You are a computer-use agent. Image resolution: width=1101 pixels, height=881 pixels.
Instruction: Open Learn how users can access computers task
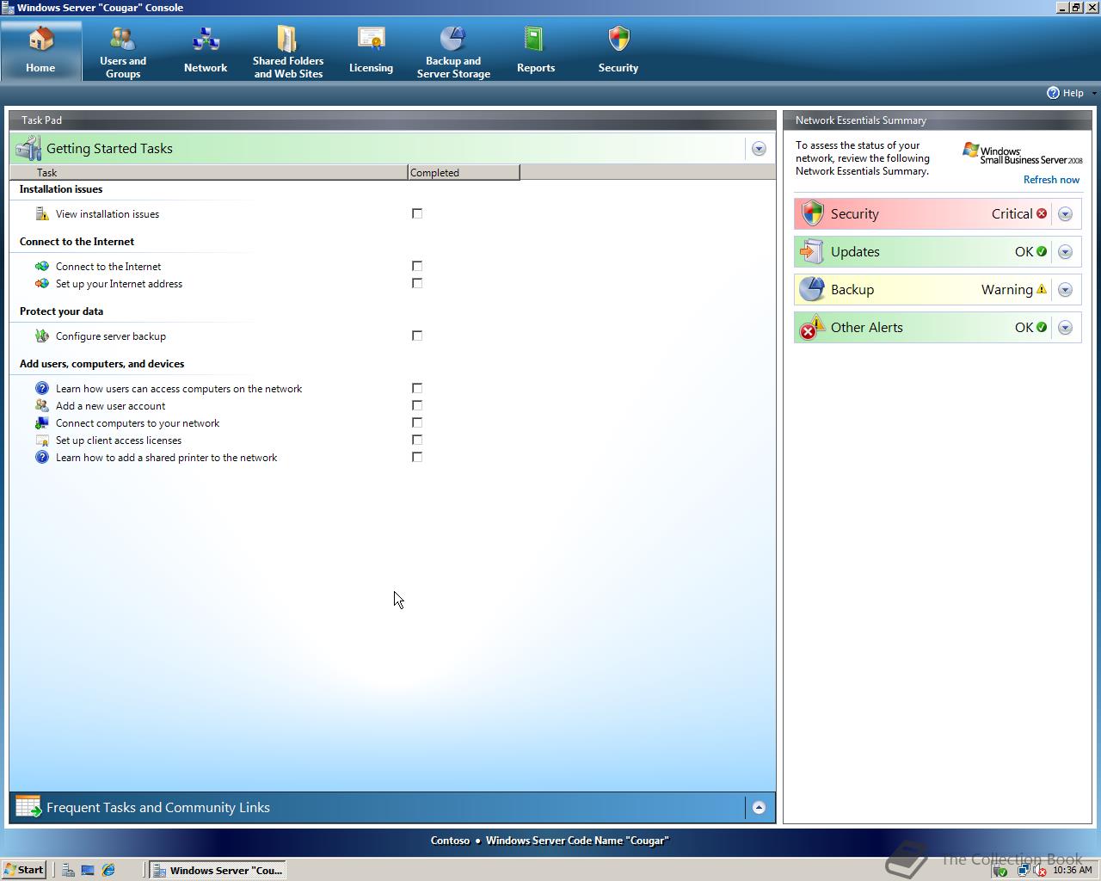tap(179, 389)
